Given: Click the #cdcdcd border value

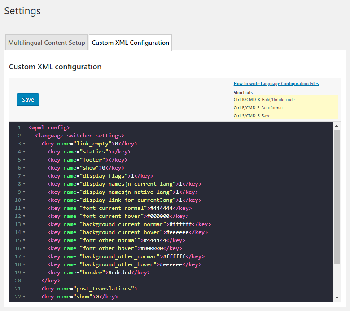Looking at the screenshot, I should (x=120, y=273).
